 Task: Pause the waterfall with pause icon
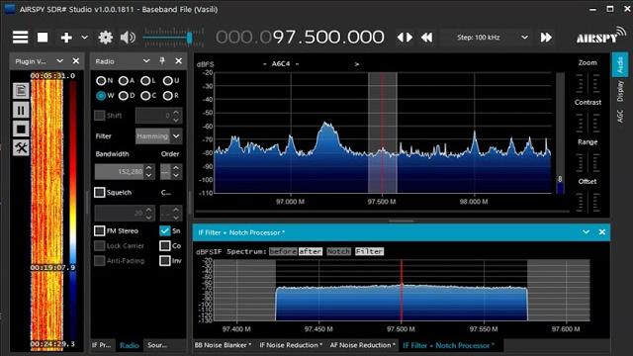coord(21,110)
